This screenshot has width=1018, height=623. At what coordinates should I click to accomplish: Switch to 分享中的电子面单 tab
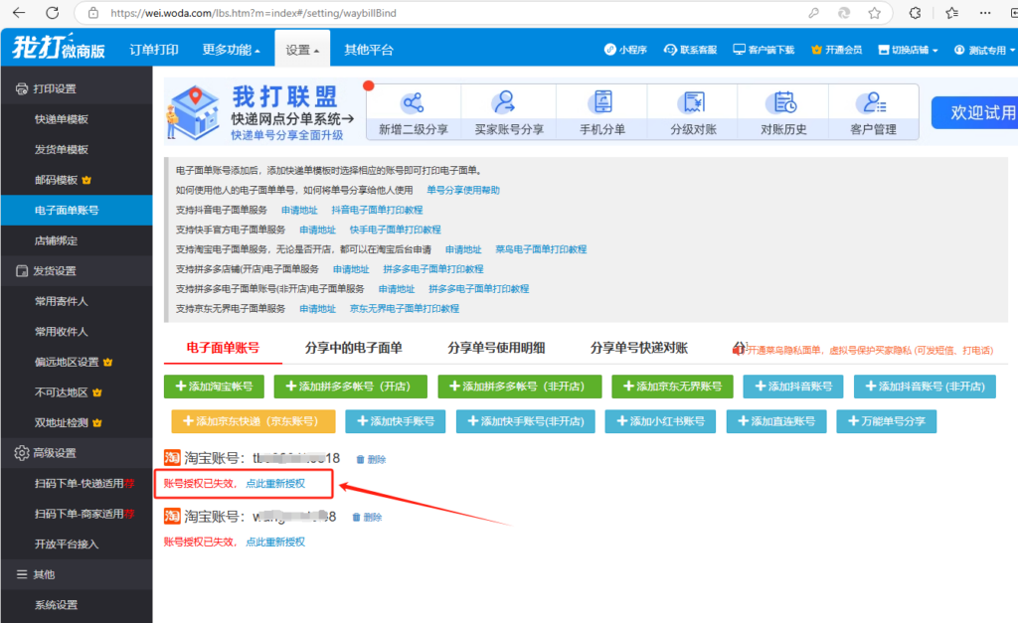click(x=352, y=348)
